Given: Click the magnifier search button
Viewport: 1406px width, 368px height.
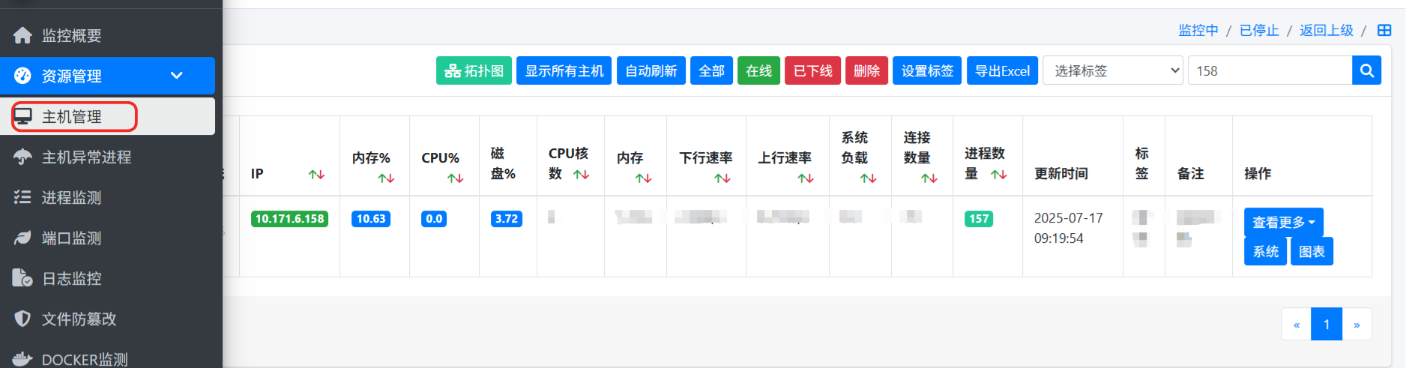Looking at the screenshot, I should coord(1366,70).
